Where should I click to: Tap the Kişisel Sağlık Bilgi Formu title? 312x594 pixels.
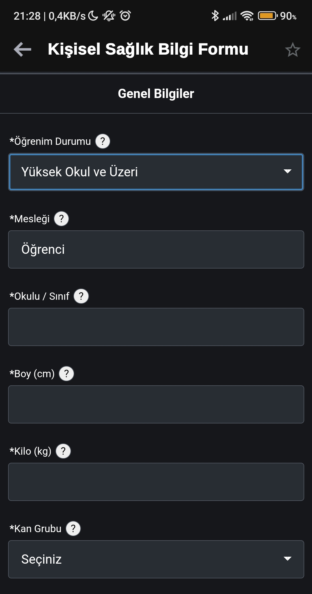(148, 49)
